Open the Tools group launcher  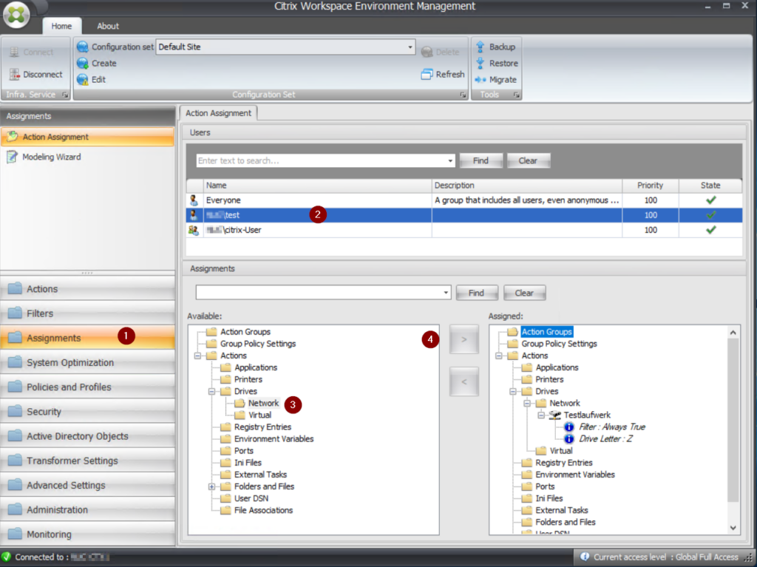[x=516, y=95]
